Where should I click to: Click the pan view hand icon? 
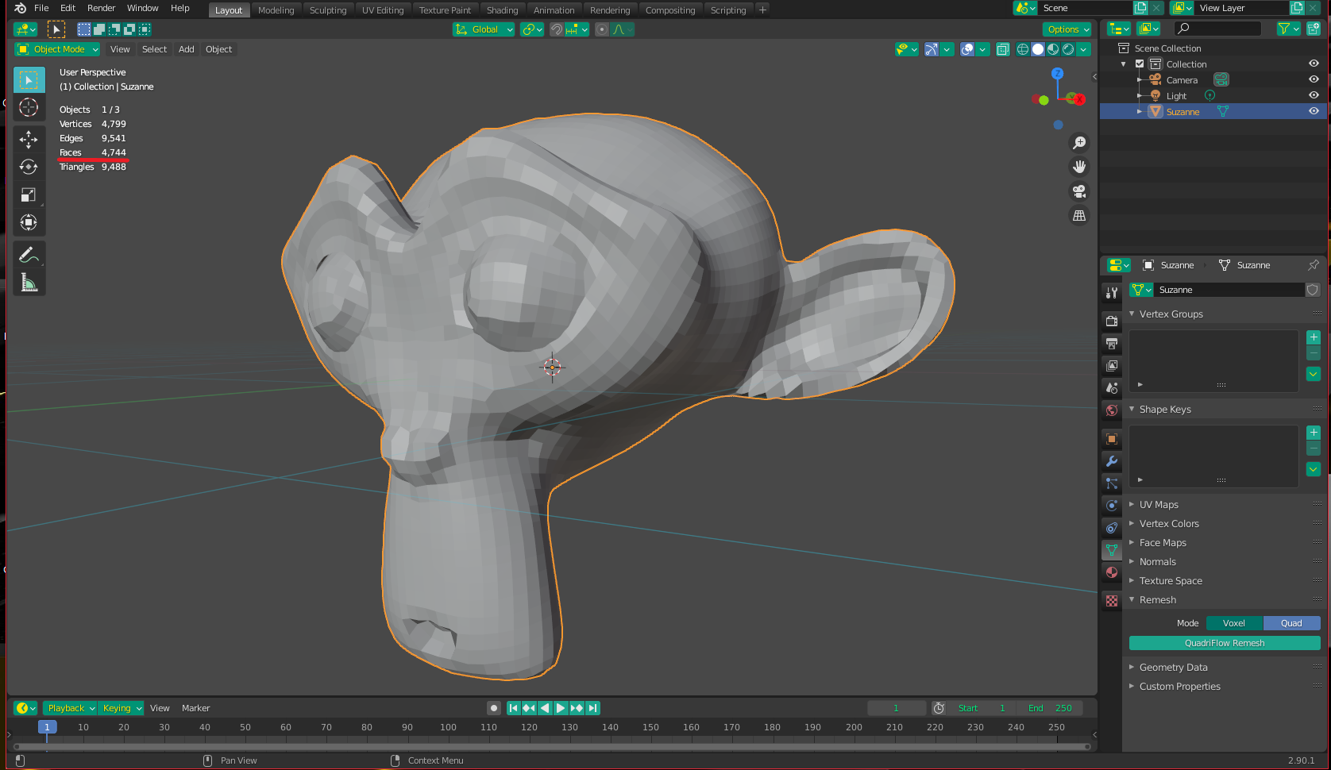tap(1079, 167)
